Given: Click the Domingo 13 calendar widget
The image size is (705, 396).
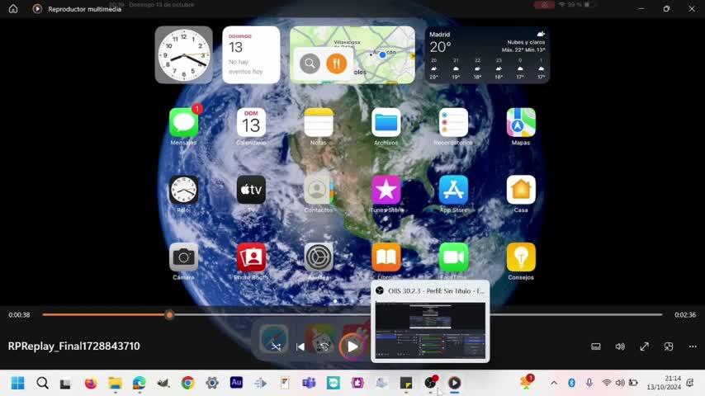Looking at the screenshot, I should click(x=251, y=54).
